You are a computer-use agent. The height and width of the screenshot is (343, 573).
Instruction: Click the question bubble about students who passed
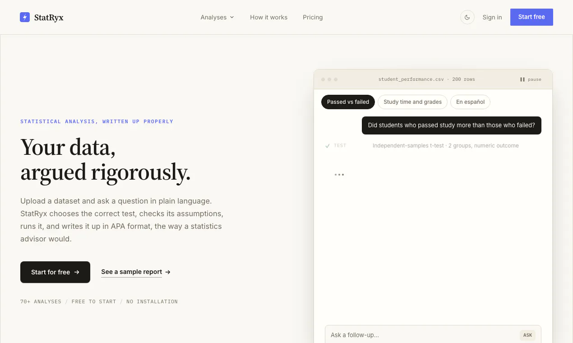tap(452, 125)
